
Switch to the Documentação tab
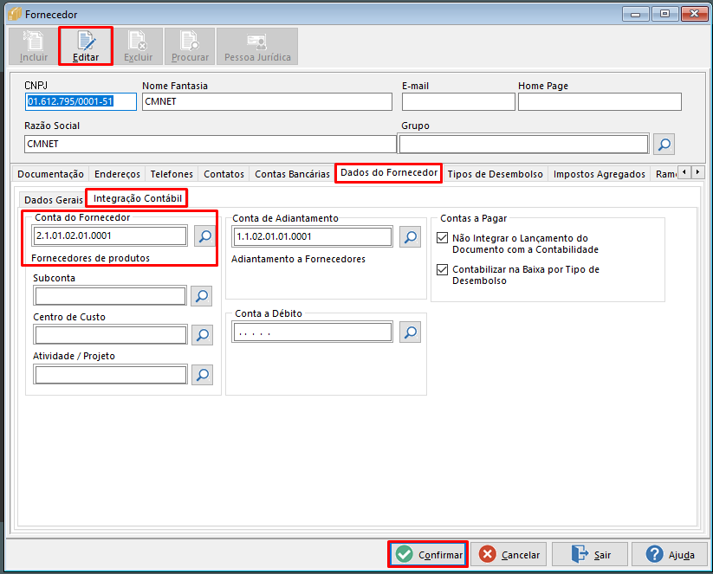point(50,174)
